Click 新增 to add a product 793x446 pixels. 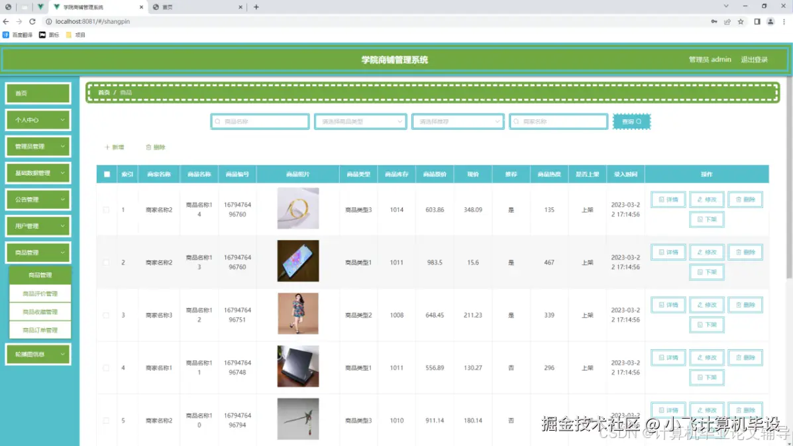coord(115,147)
